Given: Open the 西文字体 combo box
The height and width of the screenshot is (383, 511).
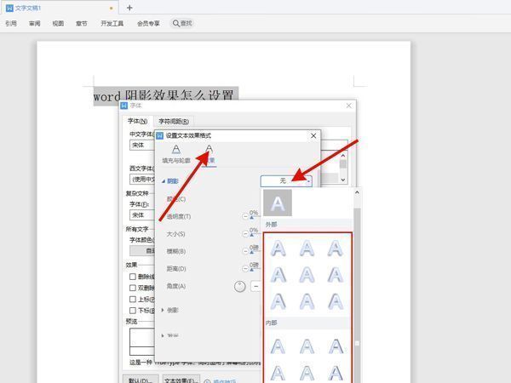Looking at the screenshot, I should tap(142, 179).
